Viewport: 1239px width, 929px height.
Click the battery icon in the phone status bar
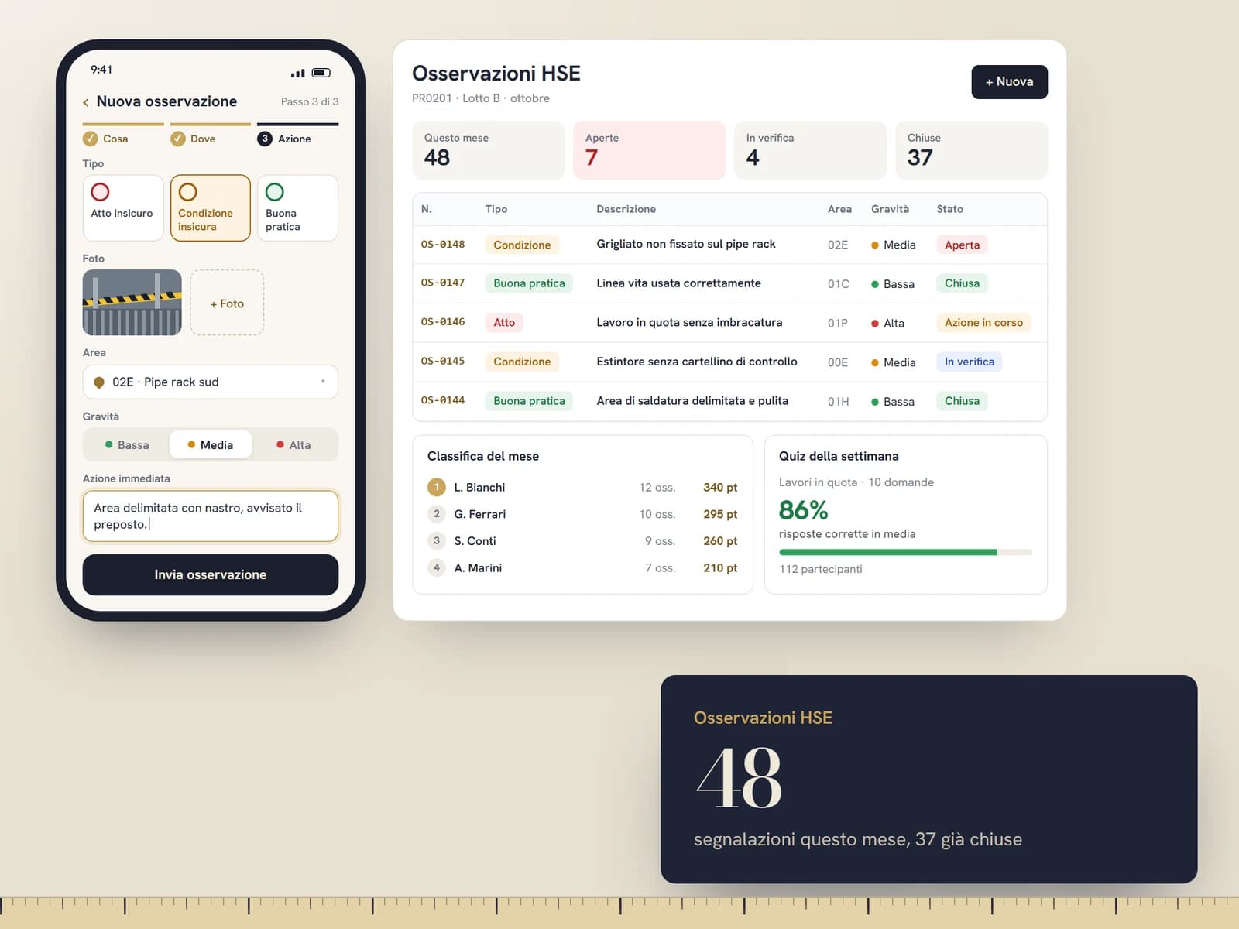[321, 73]
